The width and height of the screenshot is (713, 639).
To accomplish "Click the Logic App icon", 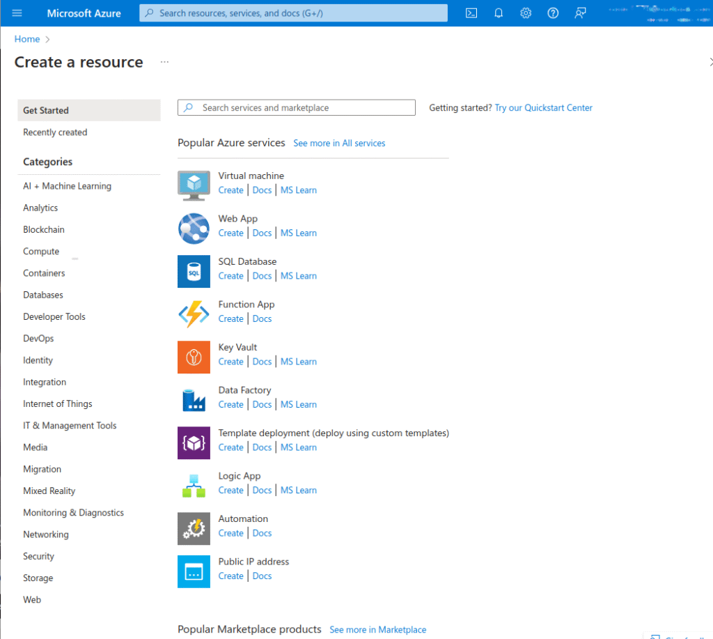I will [194, 486].
